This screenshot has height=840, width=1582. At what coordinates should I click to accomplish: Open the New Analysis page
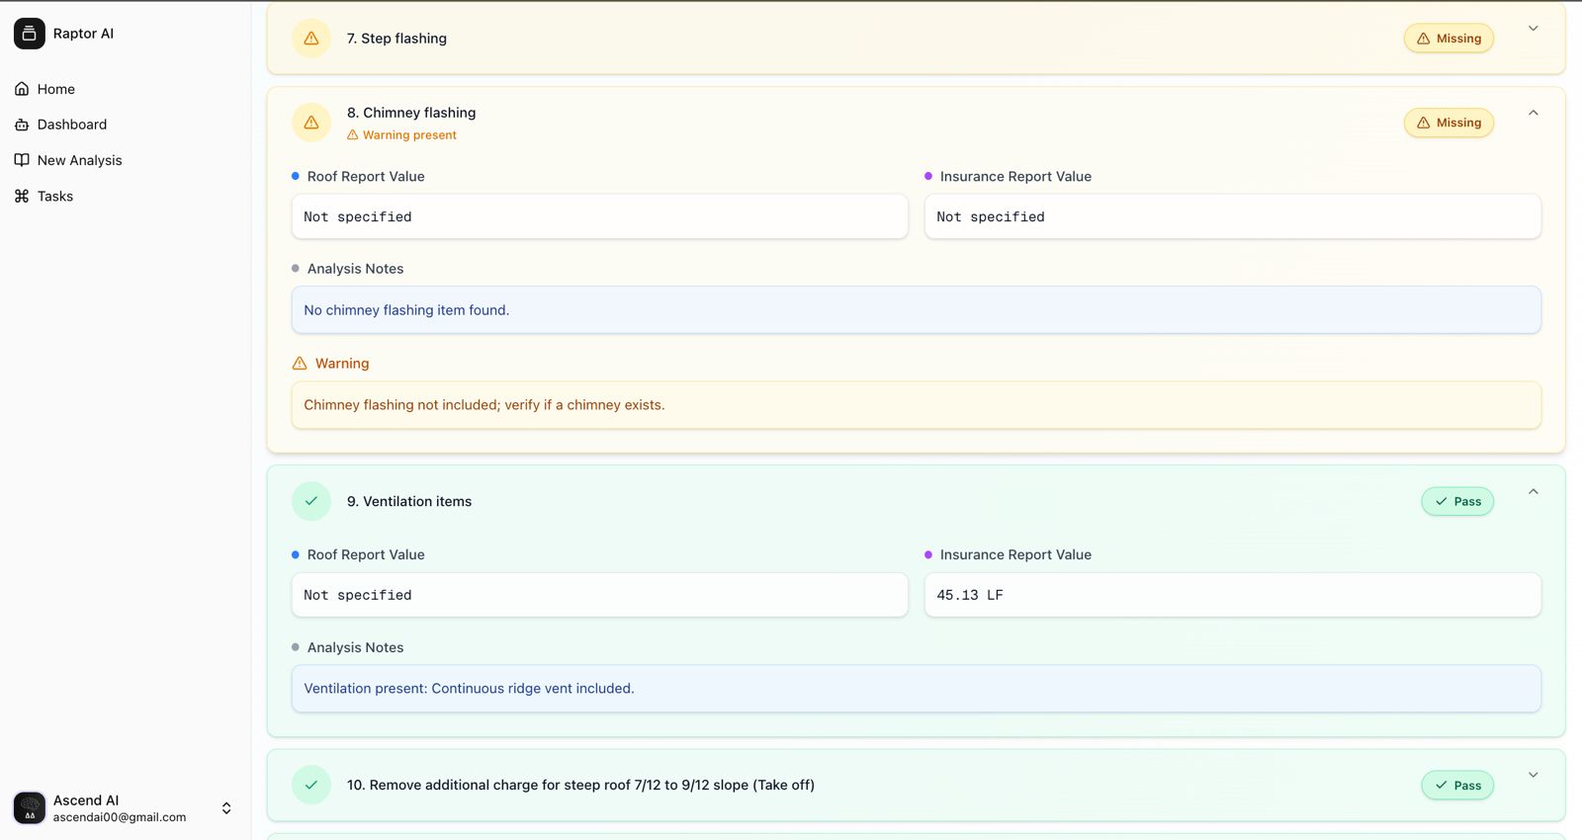(79, 160)
